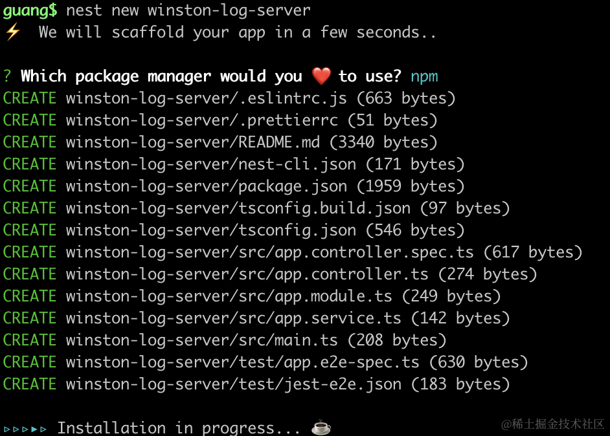Click the app.e2e-spec.ts file path
The width and height of the screenshot is (610, 436).
[x=242, y=362]
